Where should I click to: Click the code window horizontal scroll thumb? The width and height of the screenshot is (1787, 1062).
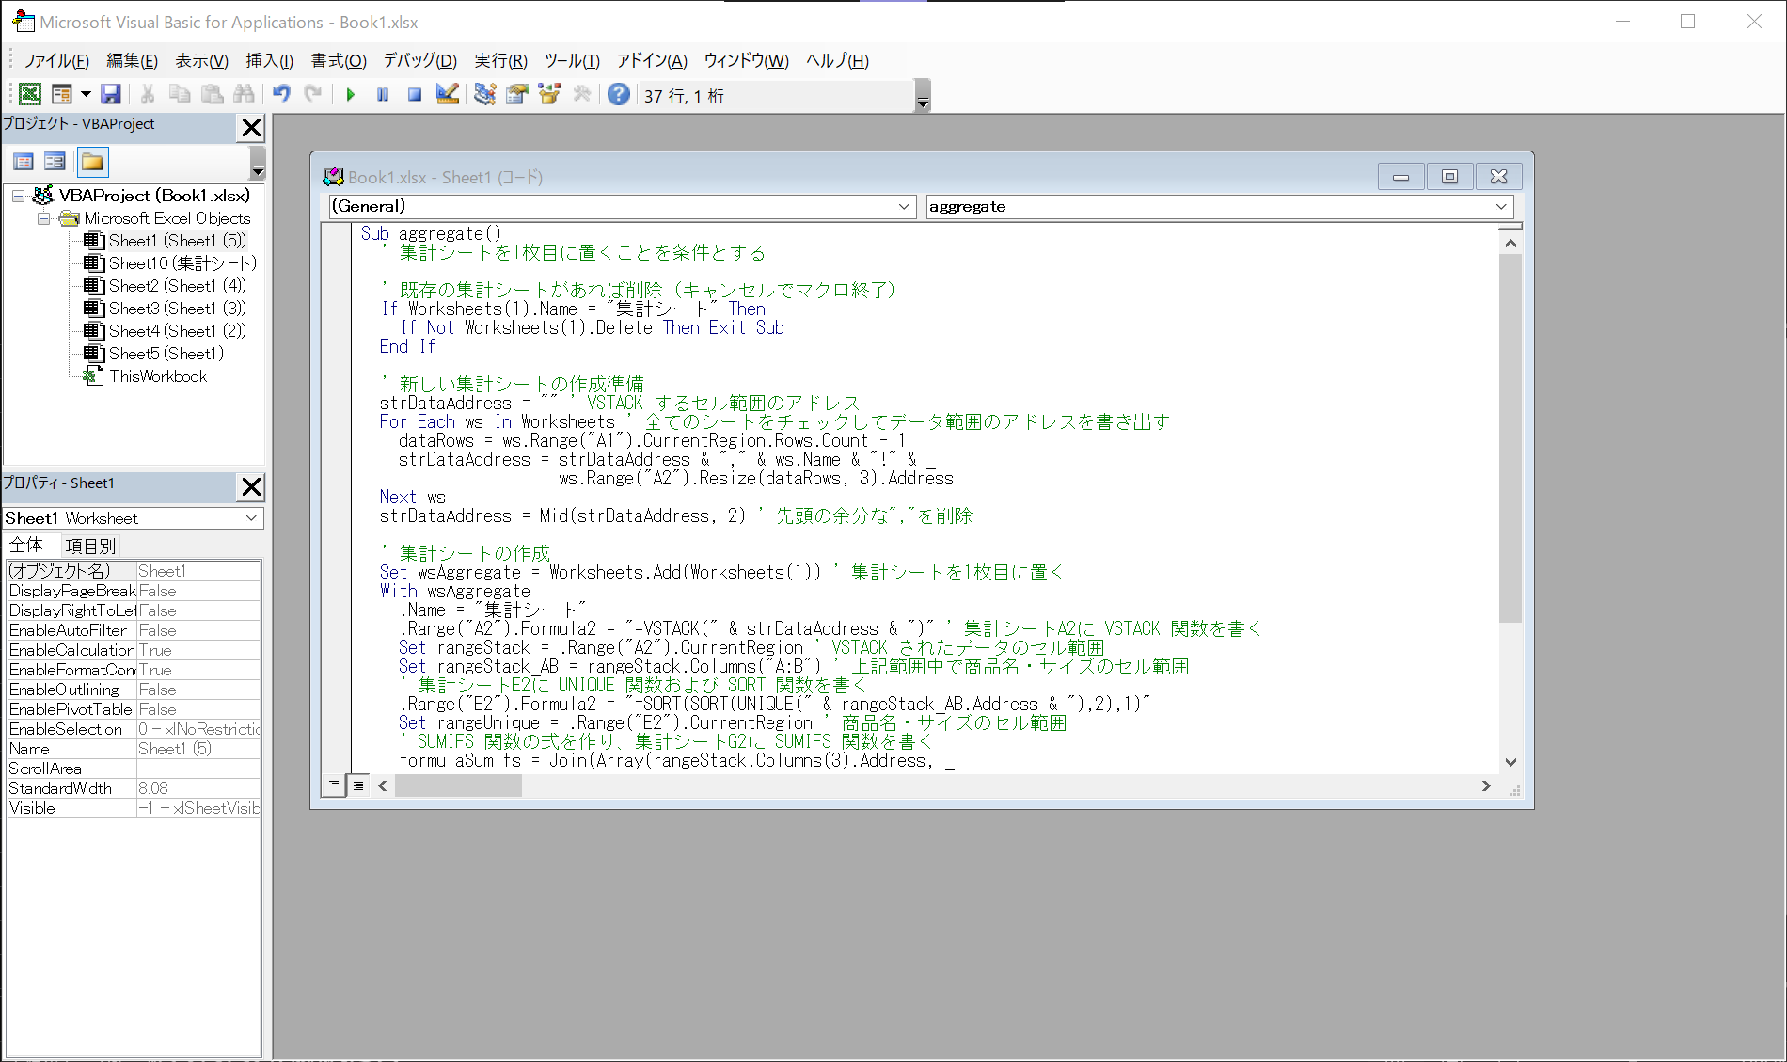pyautogui.click(x=458, y=785)
